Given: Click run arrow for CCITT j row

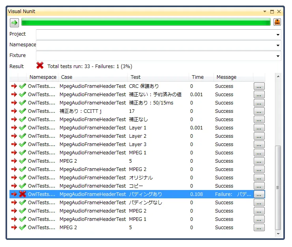Looking at the screenshot, I should [x=14, y=111].
